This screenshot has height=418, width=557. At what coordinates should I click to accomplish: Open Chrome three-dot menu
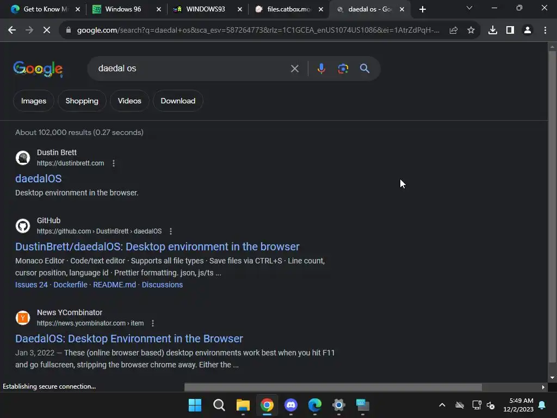(x=545, y=30)
